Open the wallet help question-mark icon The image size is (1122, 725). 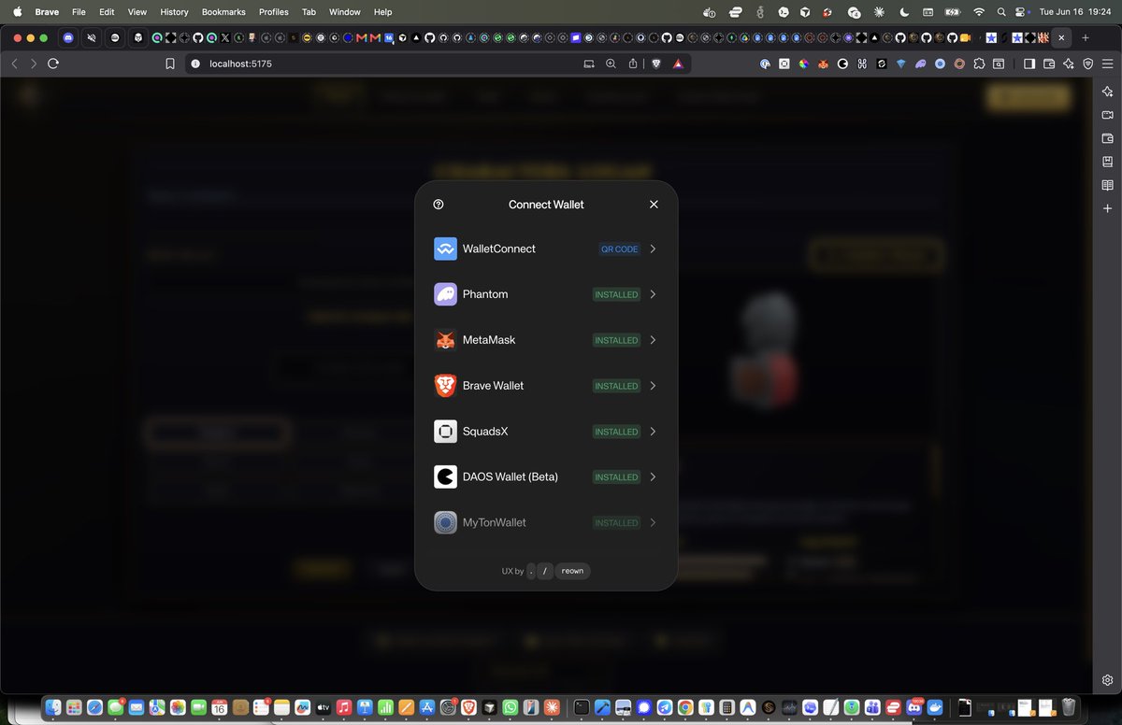pyautogui.click(x=439, y=205)
